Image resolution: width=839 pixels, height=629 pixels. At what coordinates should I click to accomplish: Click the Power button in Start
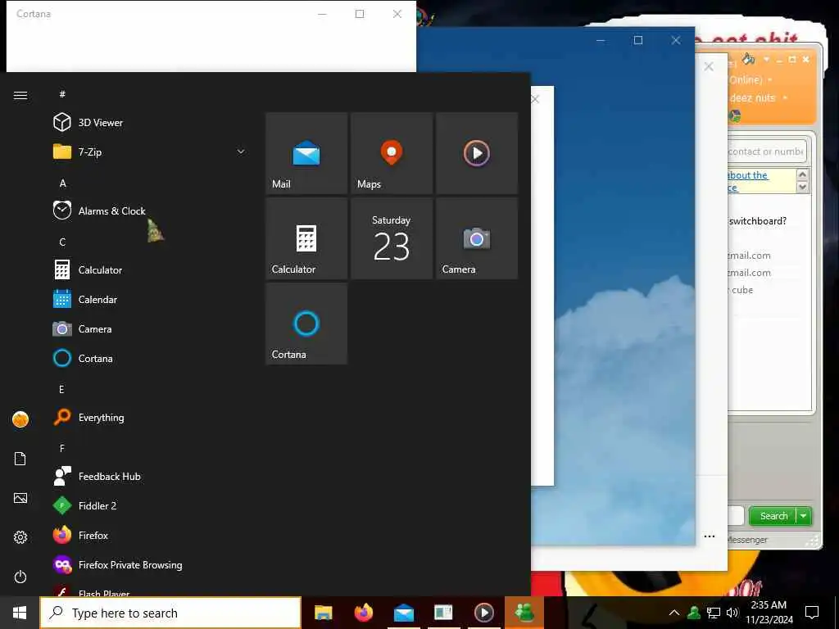(x=20, y=577)
